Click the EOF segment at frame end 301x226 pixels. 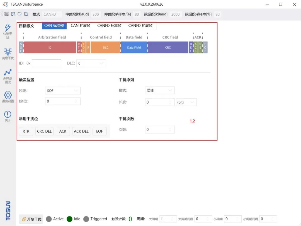click(205, 47)
